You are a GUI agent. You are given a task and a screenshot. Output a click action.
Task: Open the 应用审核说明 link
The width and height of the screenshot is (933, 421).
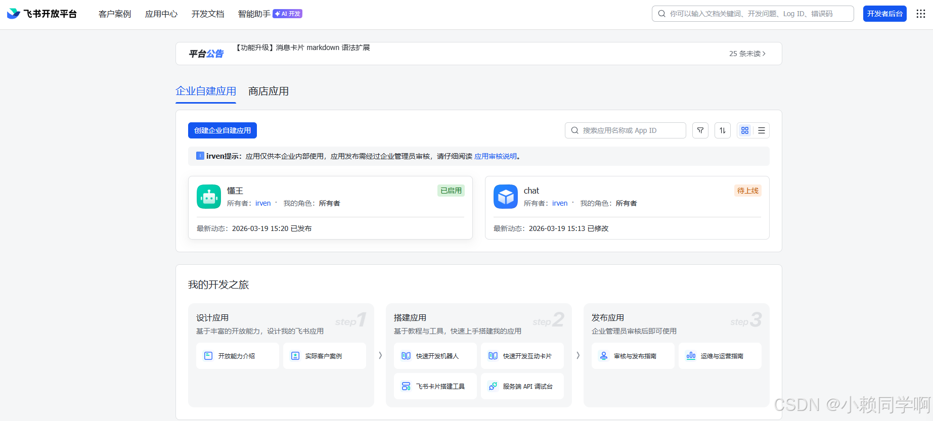click(496, 156)
